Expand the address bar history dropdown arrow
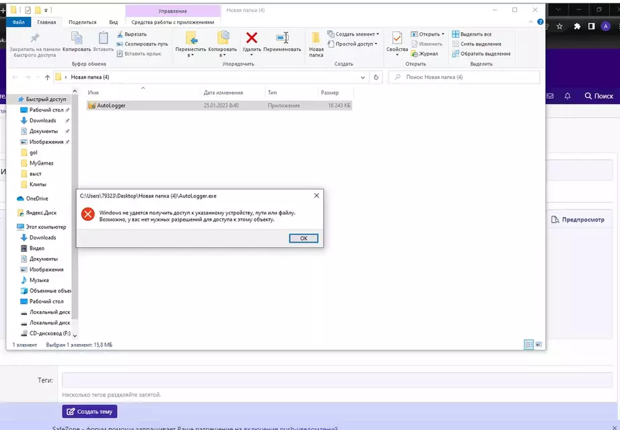Viewport: 620px width, 430px height. coord(364,77)
